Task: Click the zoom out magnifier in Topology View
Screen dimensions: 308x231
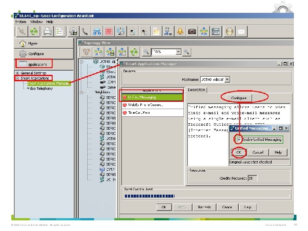Action: pos(146,52)
